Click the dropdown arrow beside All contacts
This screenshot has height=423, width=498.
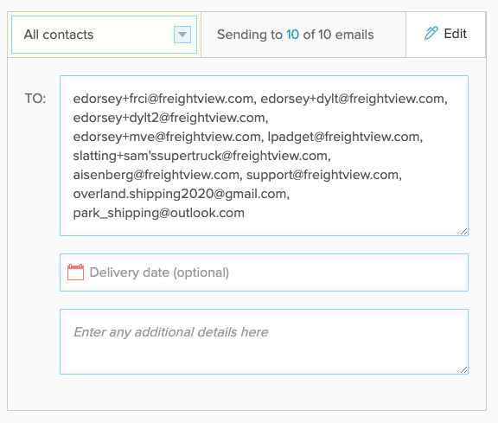point(182,35)
